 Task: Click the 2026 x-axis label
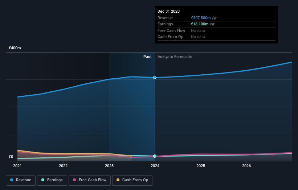[246, 166]
